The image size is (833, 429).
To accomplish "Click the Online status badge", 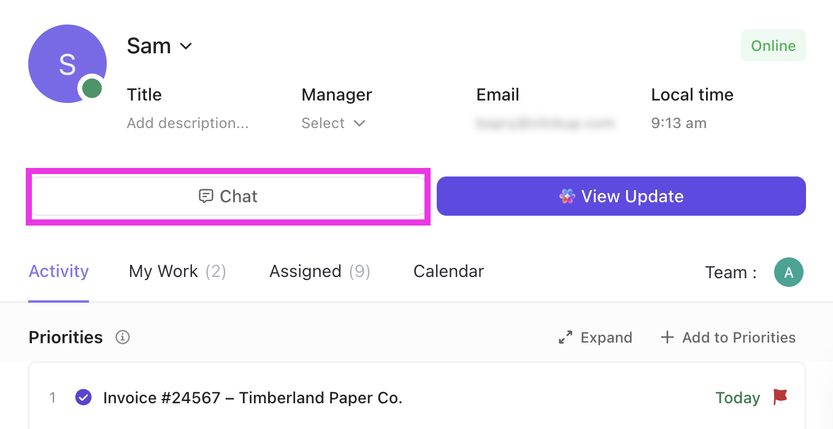I will click(773, 45).
